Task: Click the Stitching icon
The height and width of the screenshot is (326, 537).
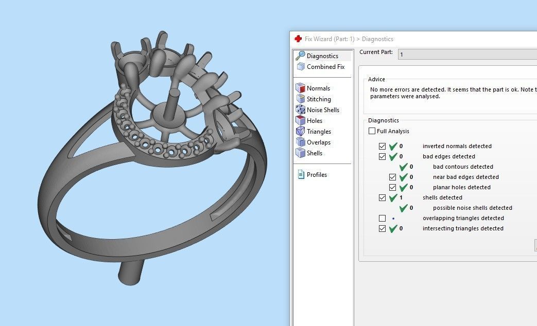Action: point(300,99)
